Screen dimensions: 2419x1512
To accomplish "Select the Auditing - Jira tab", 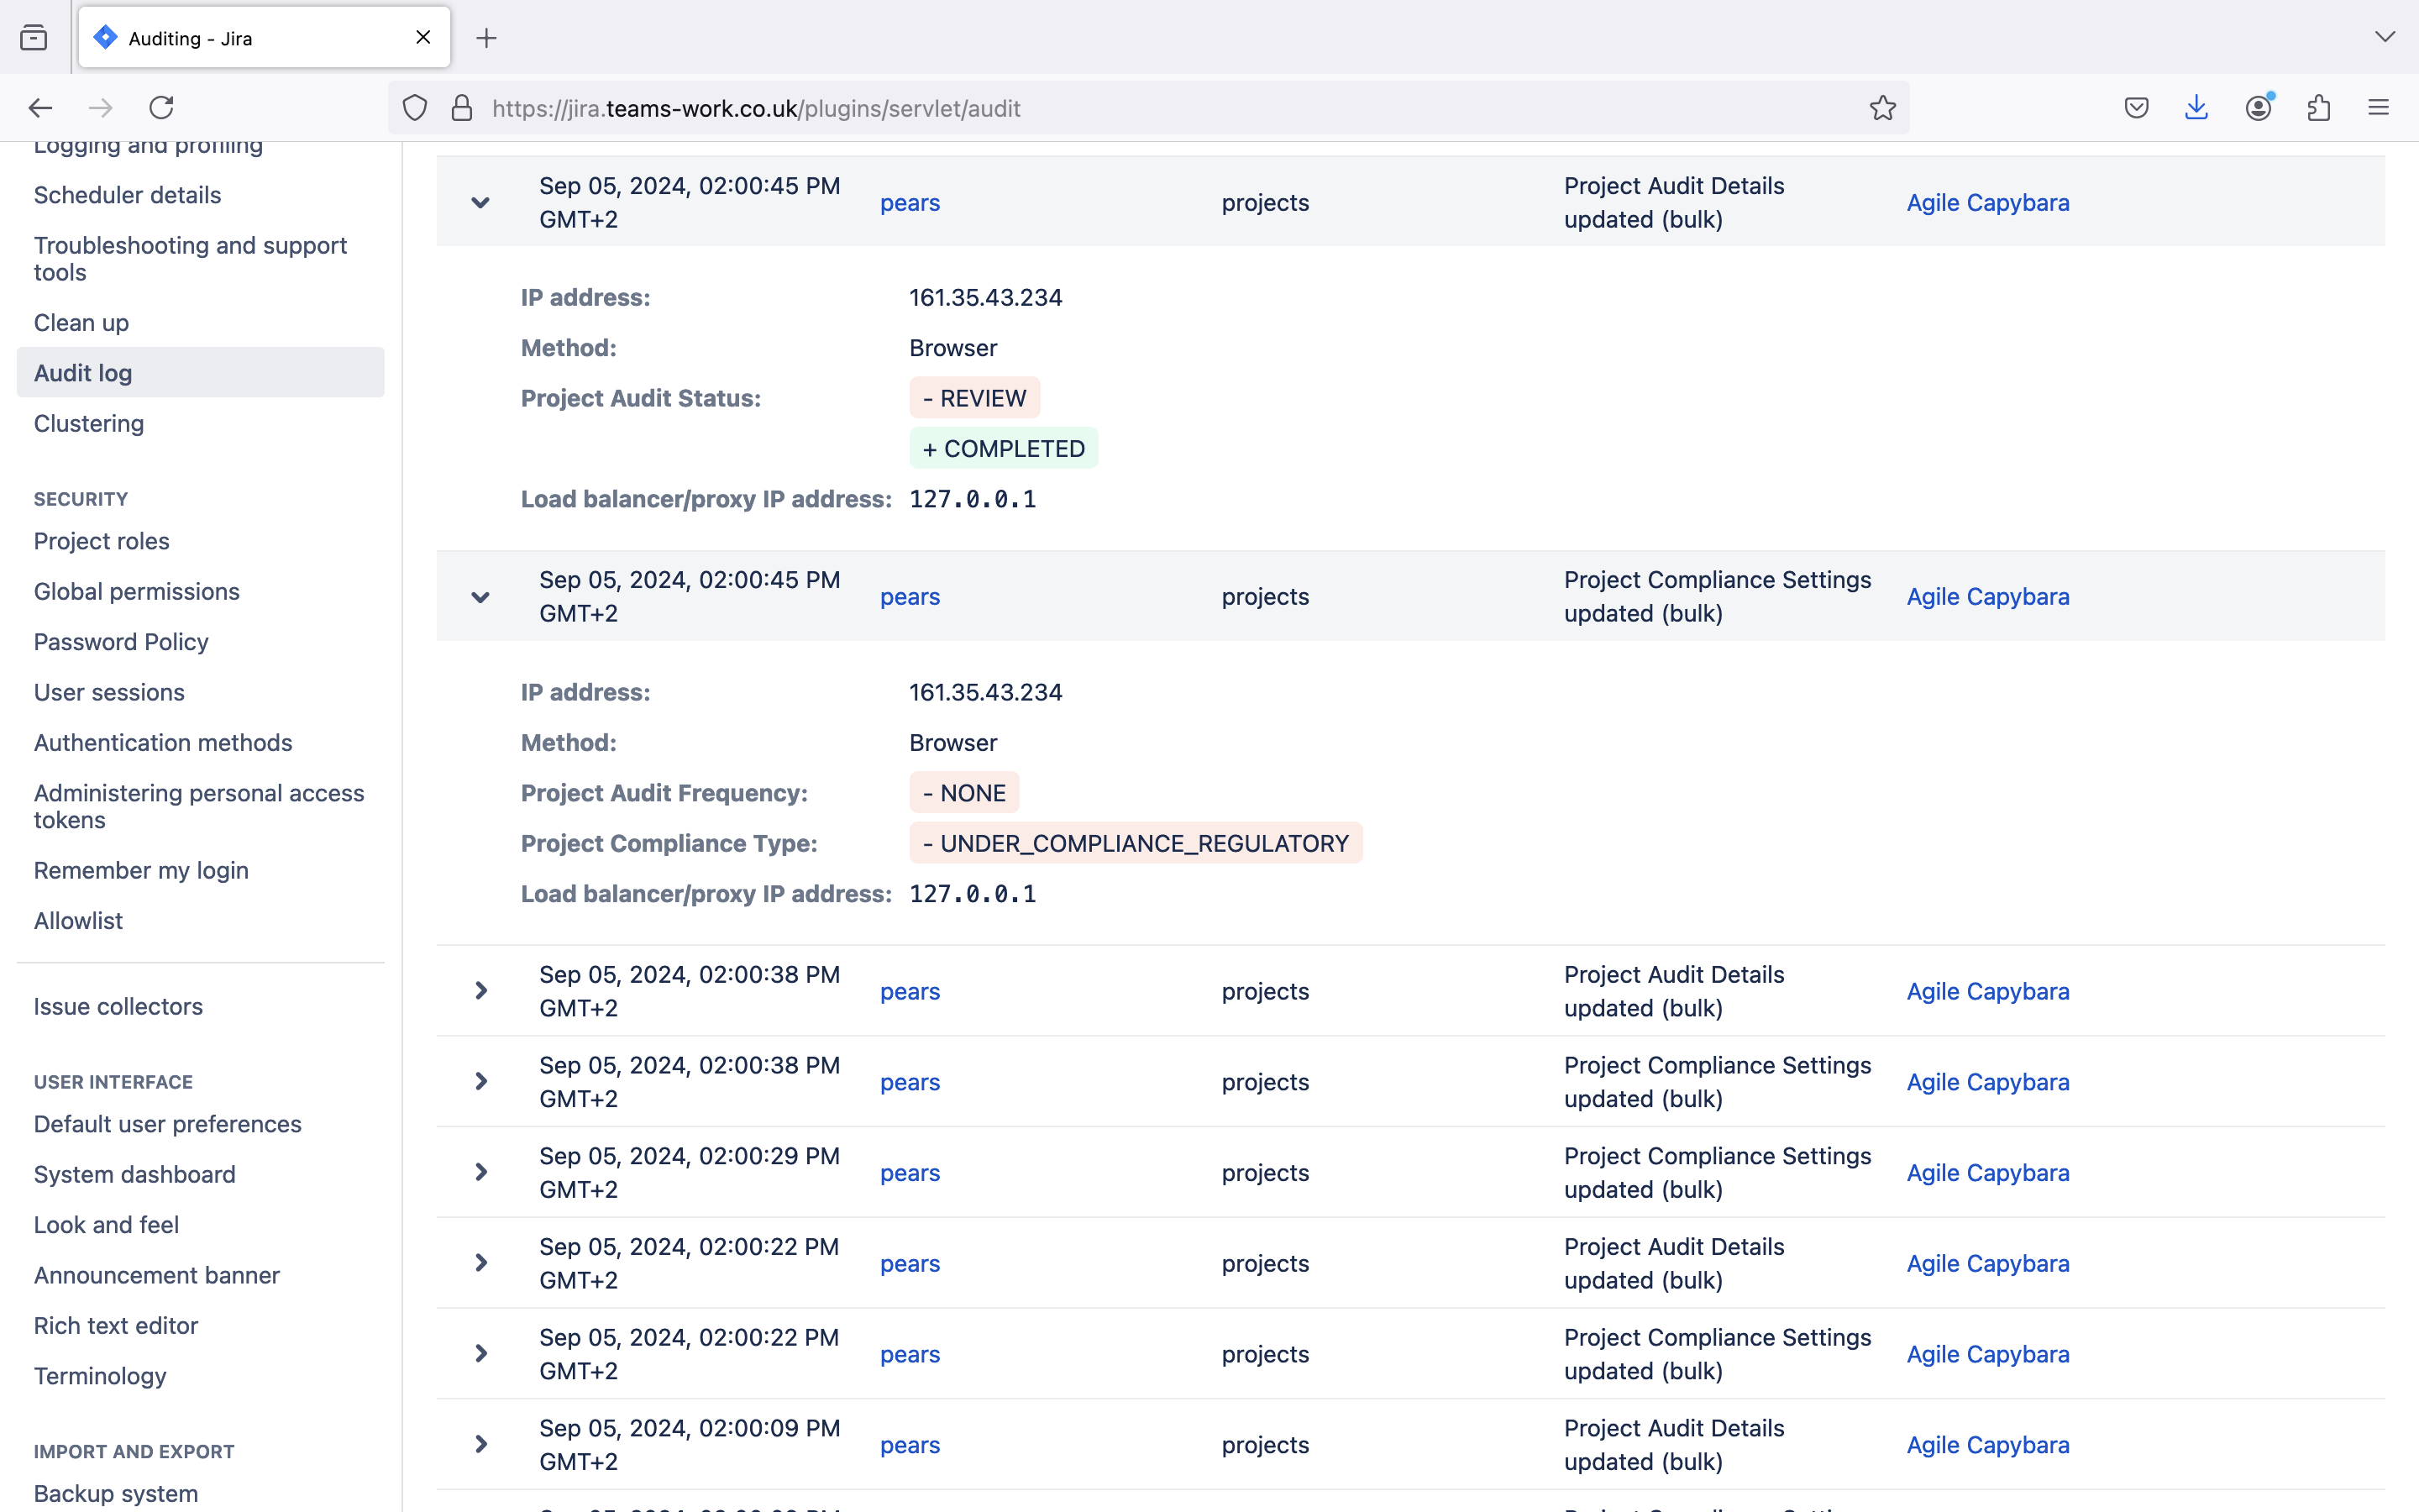I will coord(264,38).
